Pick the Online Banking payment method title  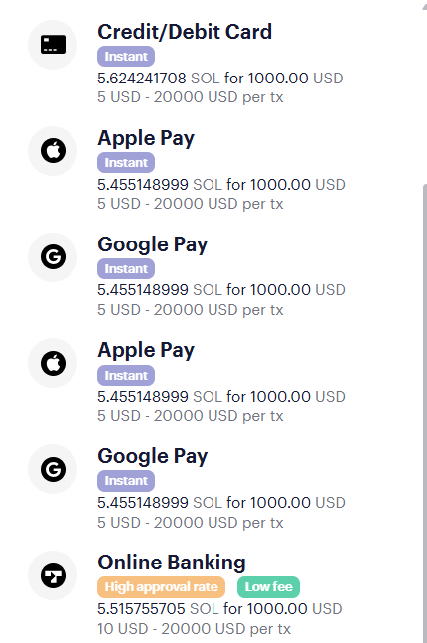coord(172,563)
